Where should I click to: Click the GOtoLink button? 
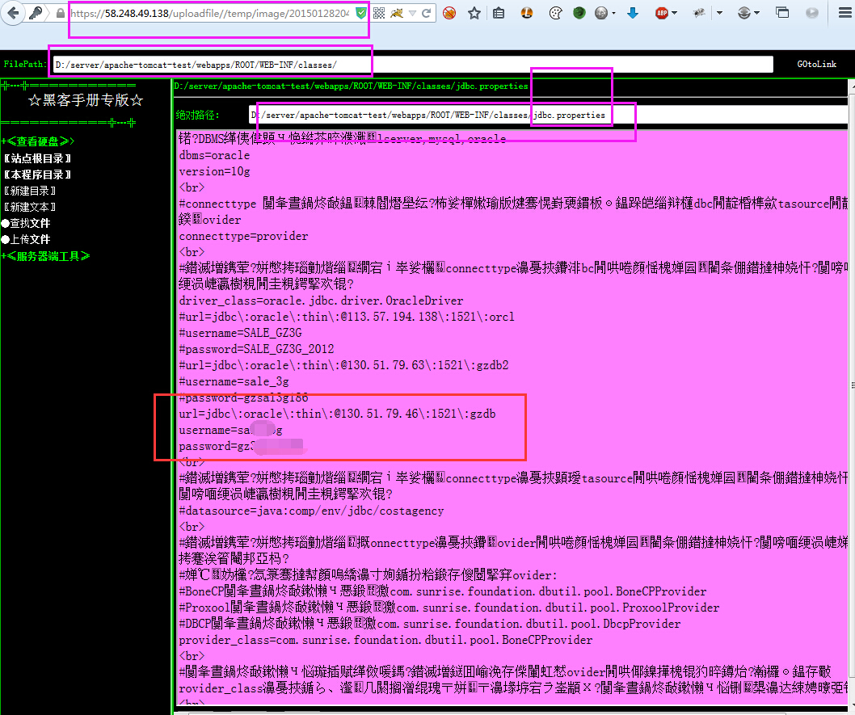pos(816,65)
